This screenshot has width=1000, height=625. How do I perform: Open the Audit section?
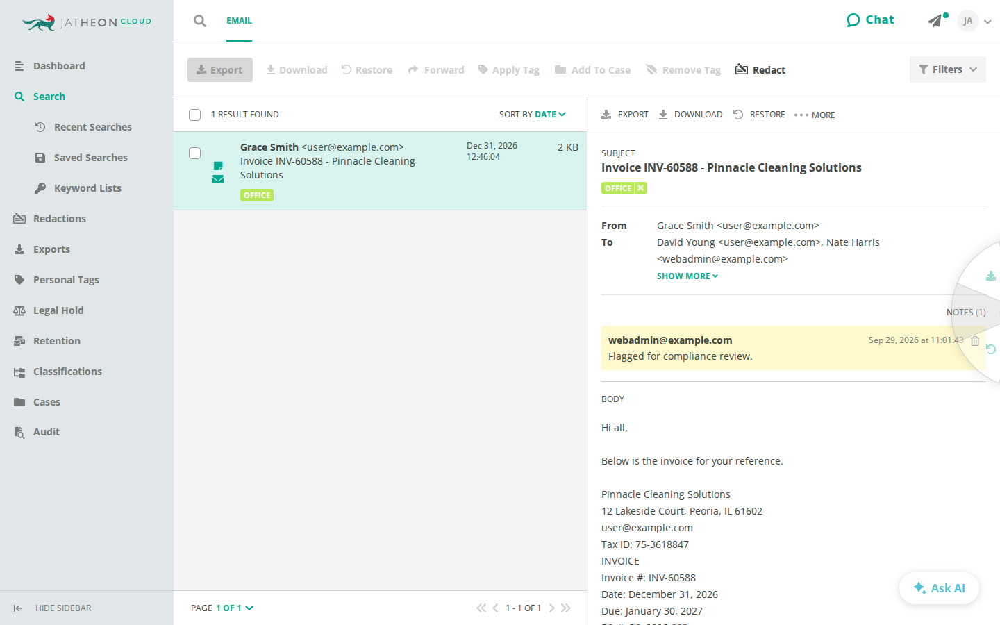[x=36, y=432]
